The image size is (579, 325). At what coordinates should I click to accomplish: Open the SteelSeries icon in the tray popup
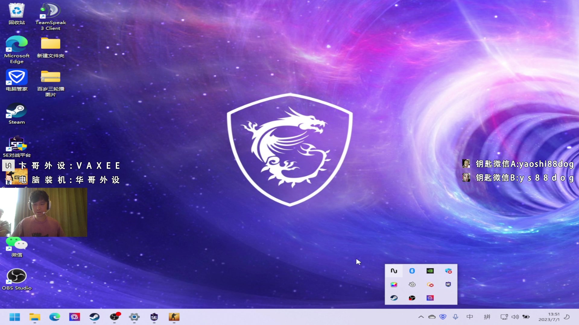tap(412, 284)
